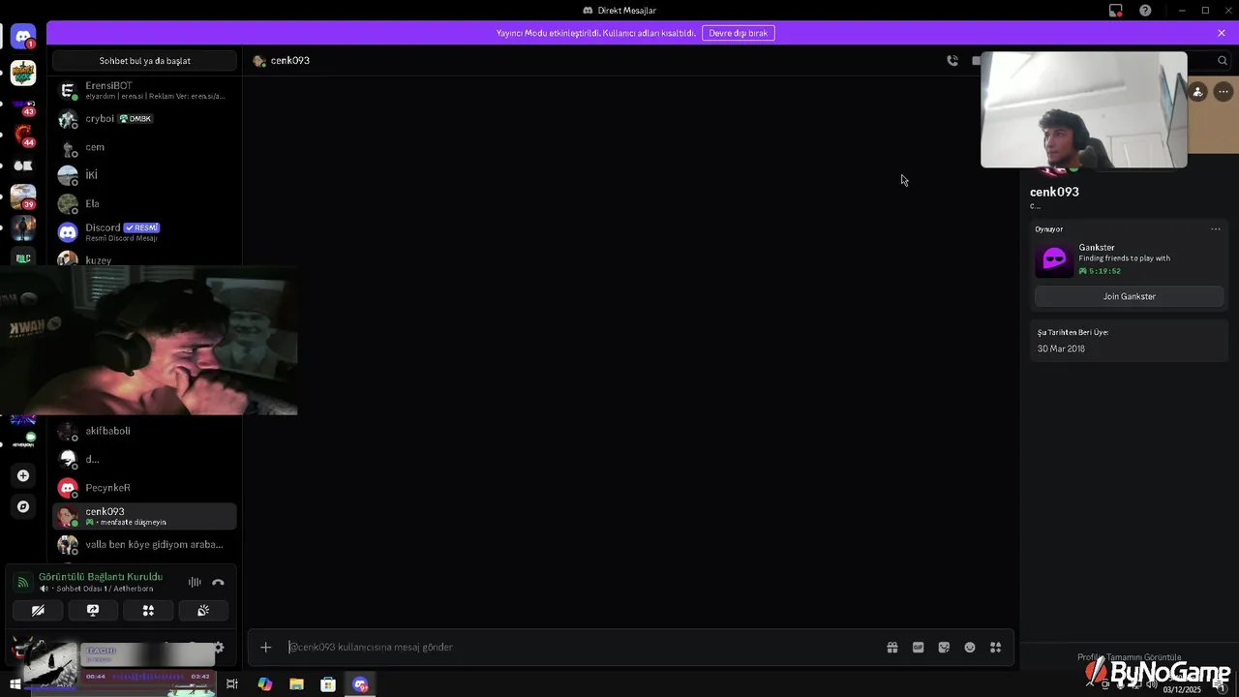
Task: Click the Discord taskbar icon
Action: [360, 684]
